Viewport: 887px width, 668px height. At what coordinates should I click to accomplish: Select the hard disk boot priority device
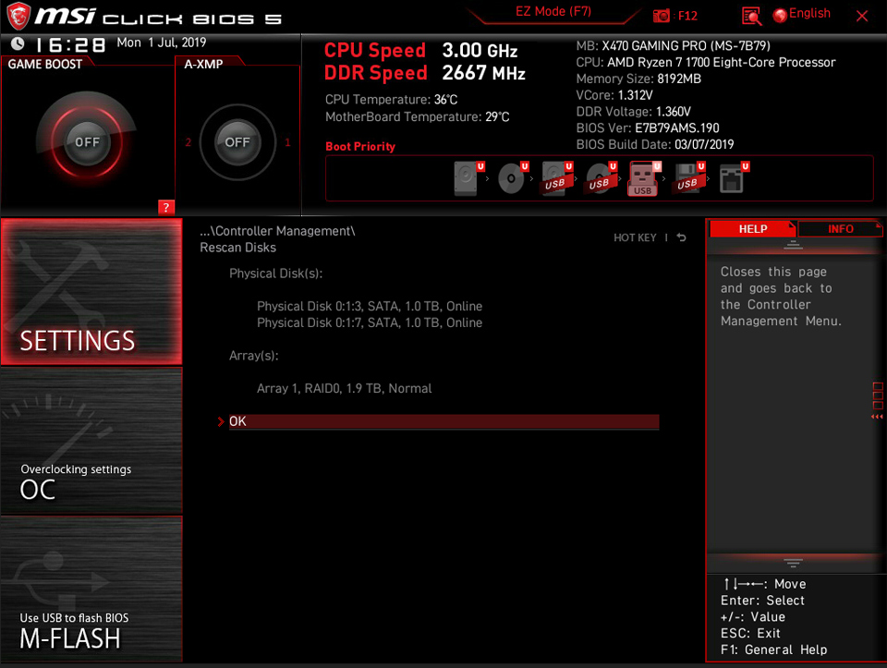(468, 178)
